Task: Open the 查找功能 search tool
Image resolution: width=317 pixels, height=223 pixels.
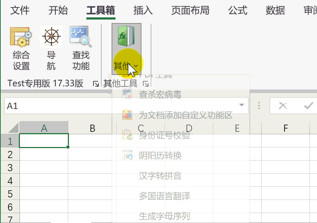Action: 81,48
